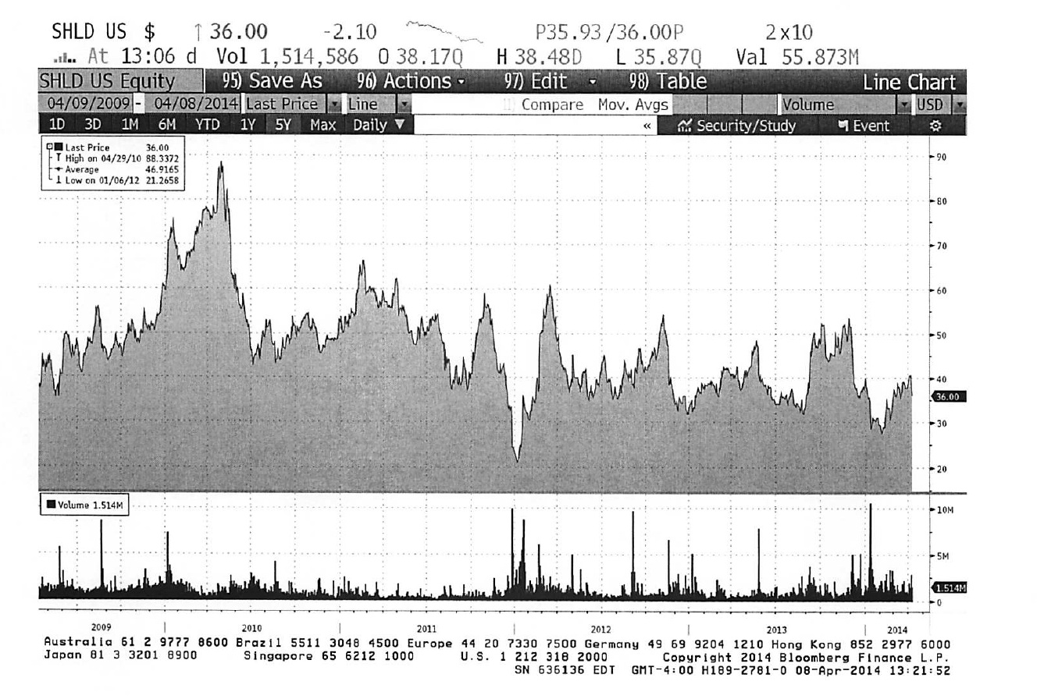Open chart settings gear icon
Viewport: 1037px width, 699px height.
coord(935,126)
